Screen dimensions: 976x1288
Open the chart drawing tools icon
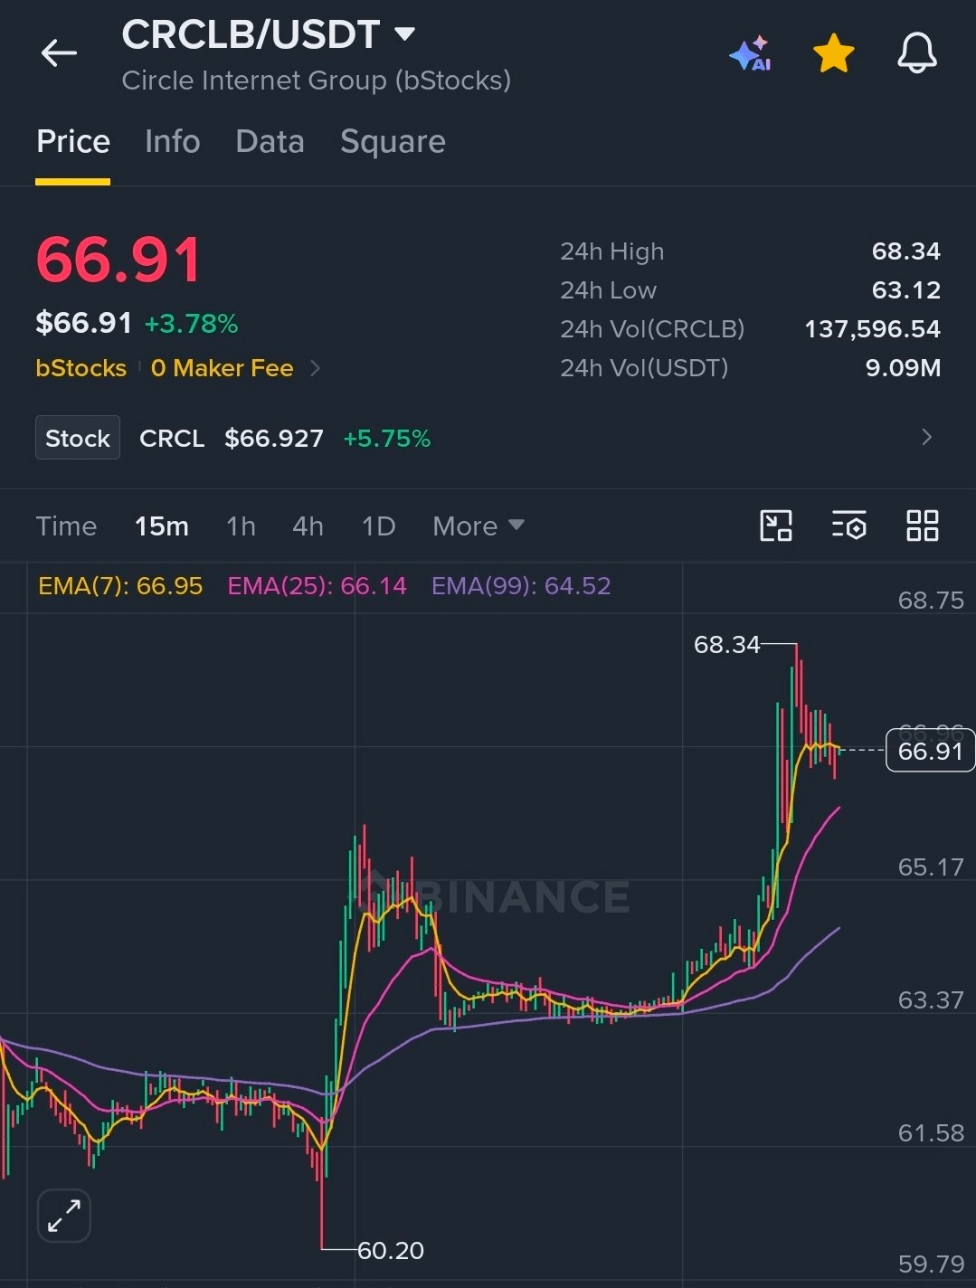[776, 526]
